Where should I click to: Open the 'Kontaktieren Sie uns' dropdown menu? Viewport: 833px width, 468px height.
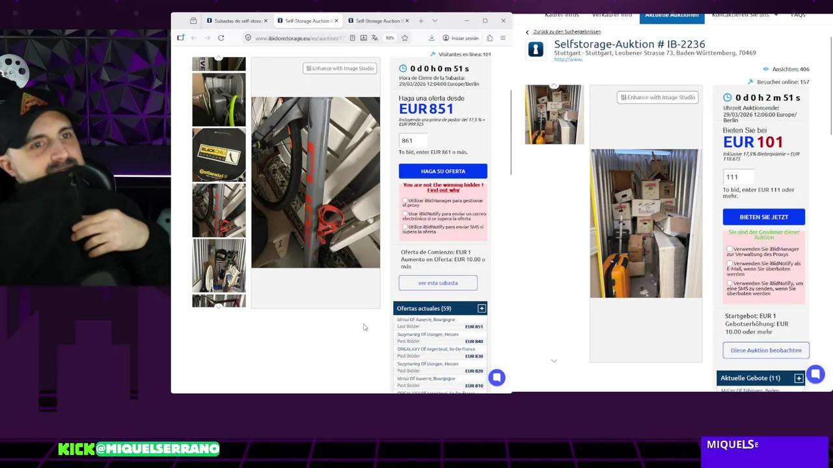[x=744, y=15]
